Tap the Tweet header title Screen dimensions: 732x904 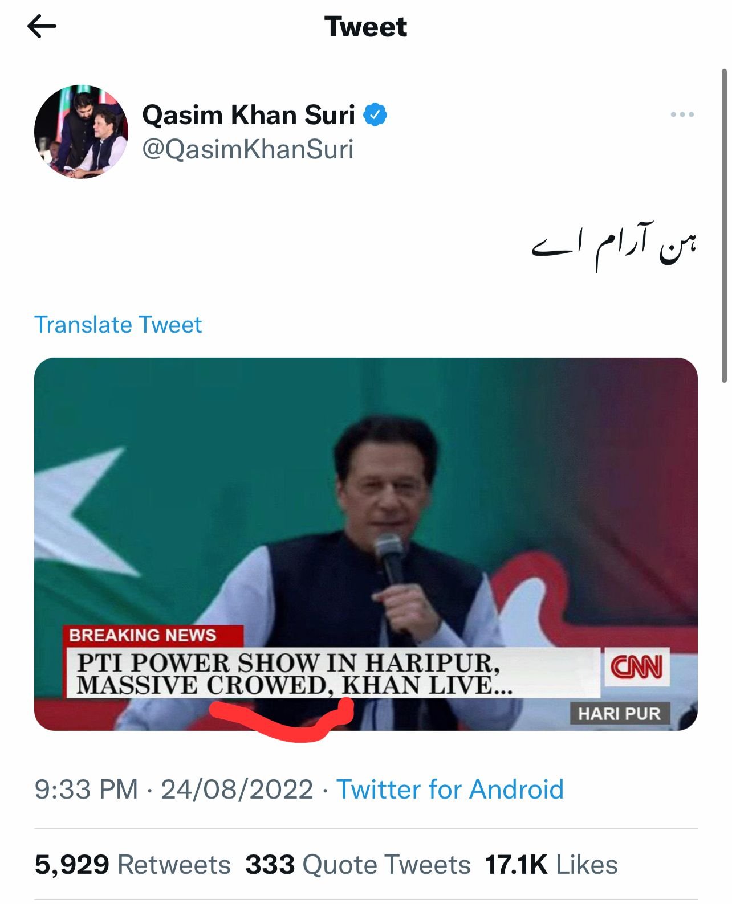(365, 27)
